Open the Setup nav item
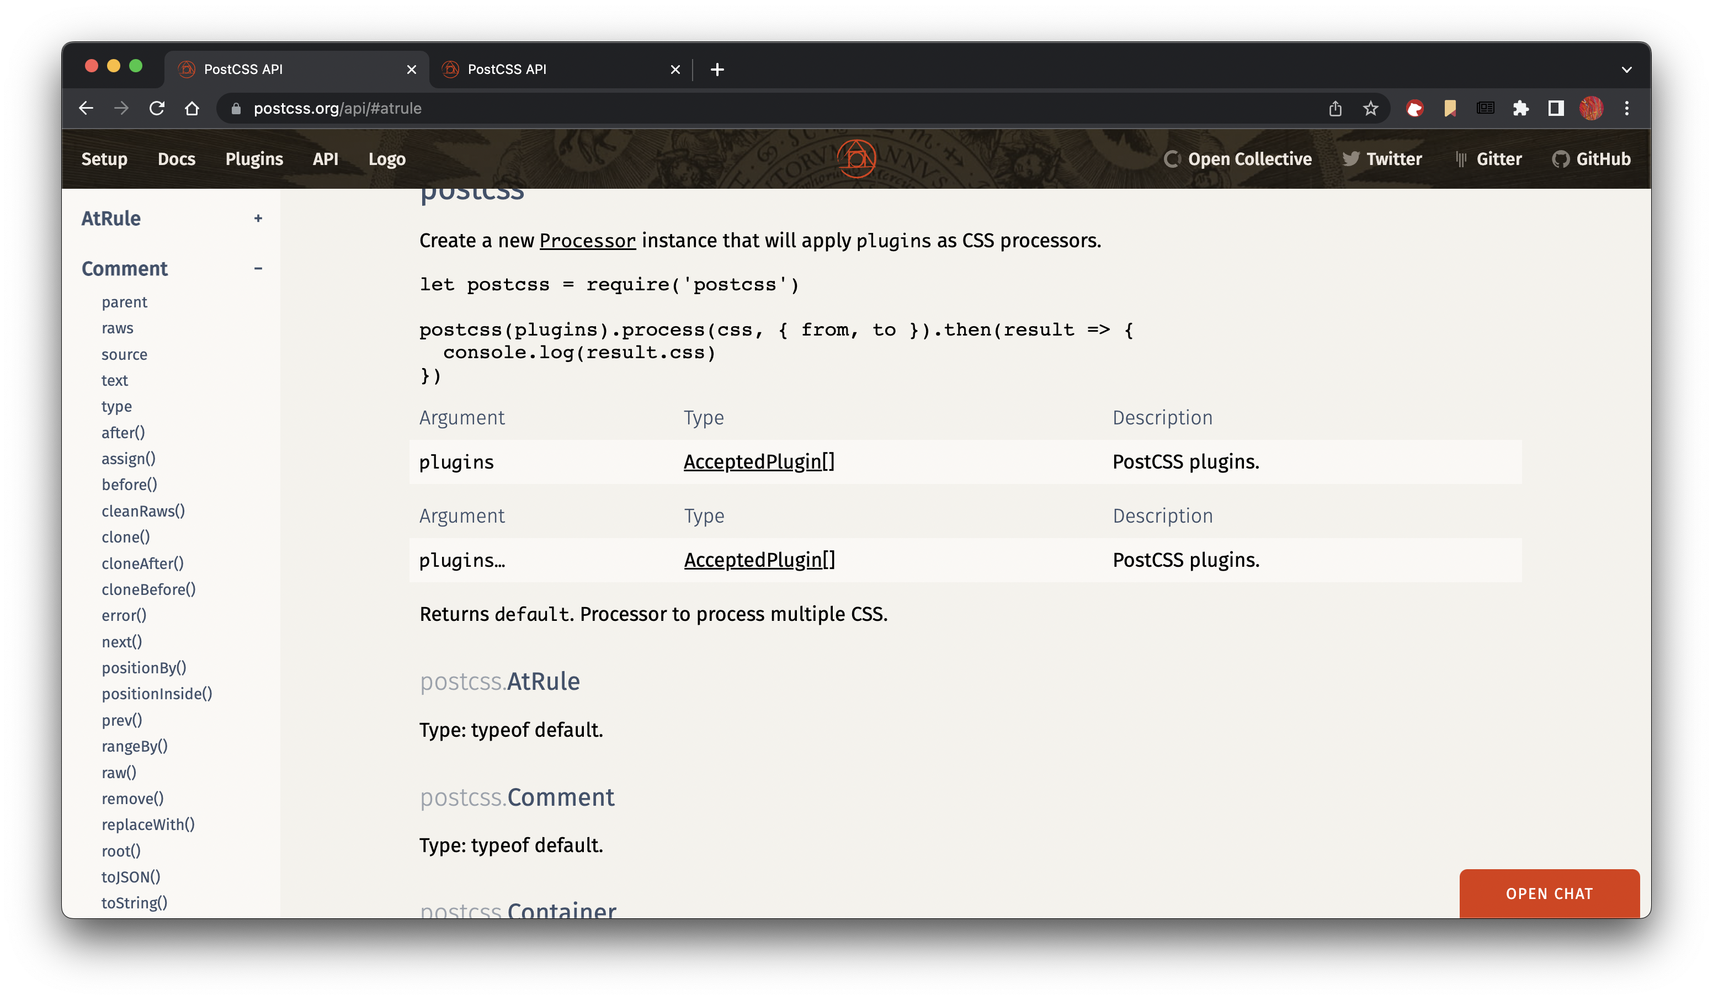Image resolution: width=1713 pixels, height=1000 pixels. (105, 159)
